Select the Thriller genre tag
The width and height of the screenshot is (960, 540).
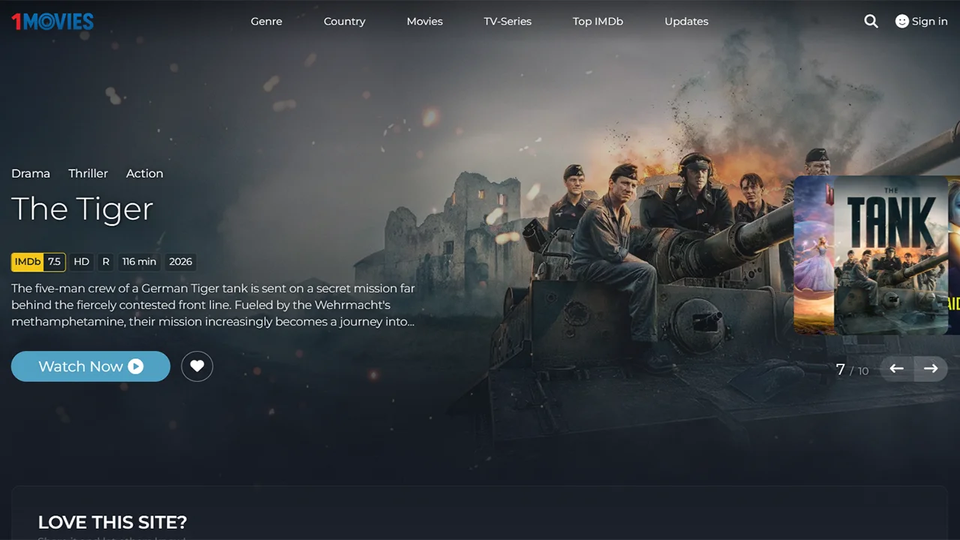[x=88, y=173]
